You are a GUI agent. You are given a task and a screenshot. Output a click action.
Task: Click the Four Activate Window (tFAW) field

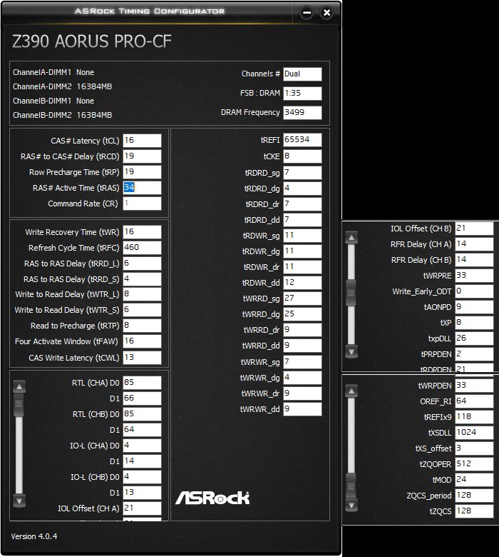pyautogui.click(x=142, y=341)
